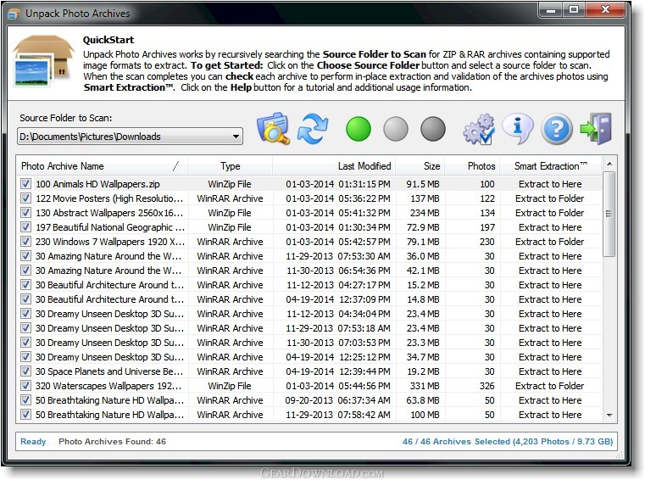Click the 100 MB Breathtaking Nature row name

[x=109, y=415]
